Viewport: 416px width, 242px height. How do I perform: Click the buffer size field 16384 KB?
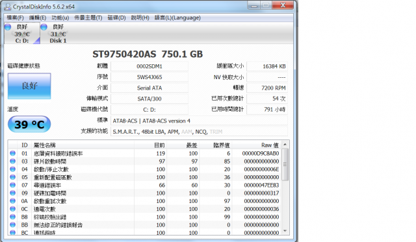click(267, 66)
